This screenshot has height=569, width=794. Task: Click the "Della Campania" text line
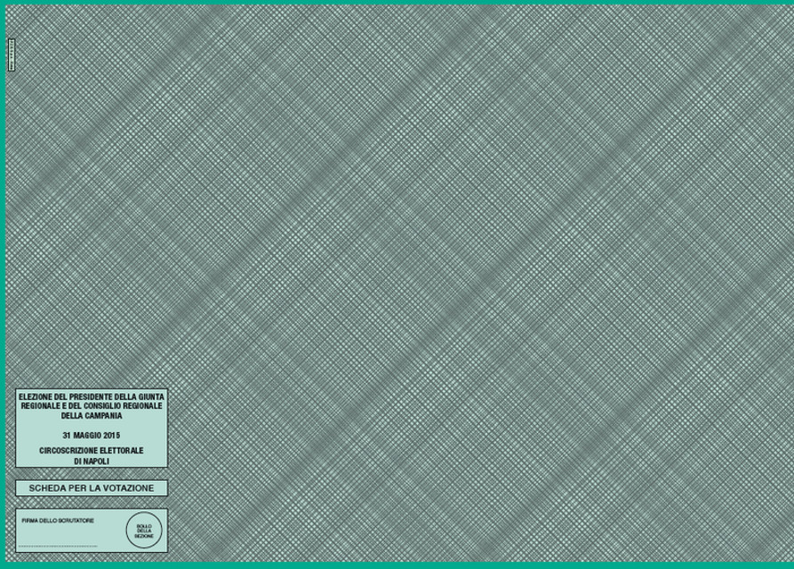[x=92, y=415]
